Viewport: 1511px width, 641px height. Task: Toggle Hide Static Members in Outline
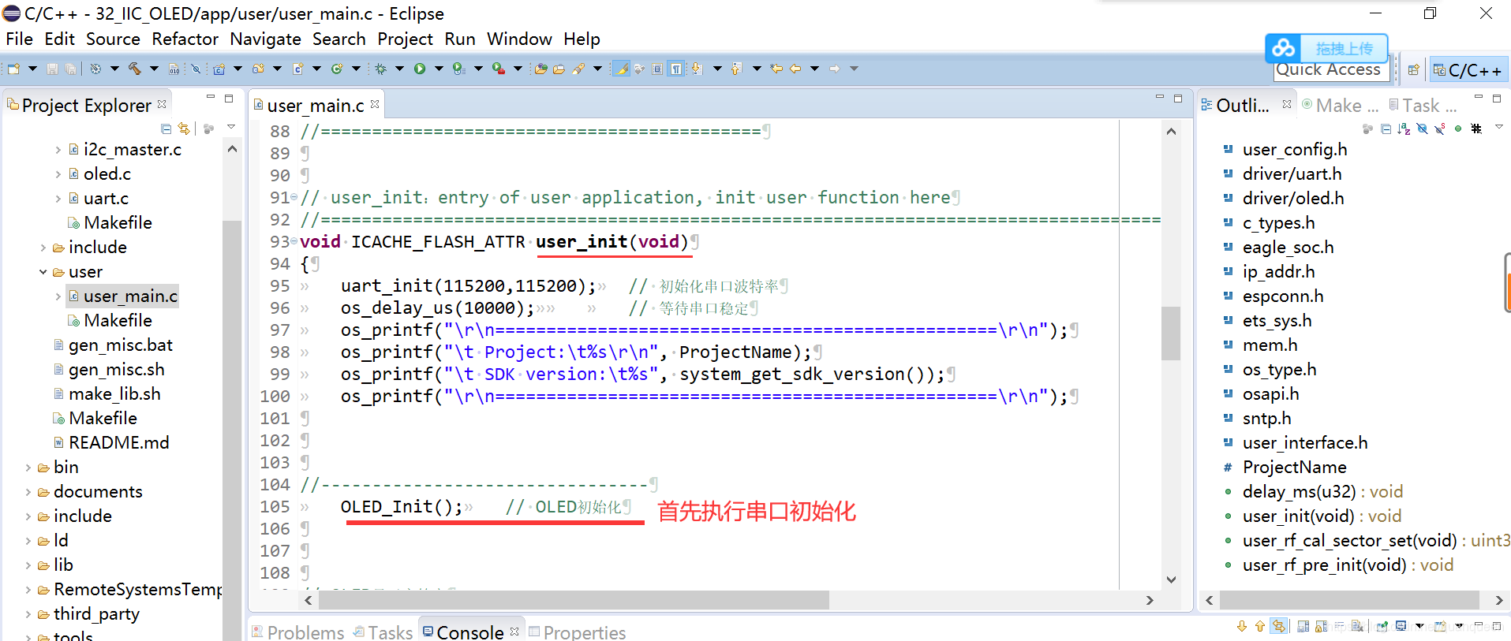pyautogui.click(x=1439, y=129)
